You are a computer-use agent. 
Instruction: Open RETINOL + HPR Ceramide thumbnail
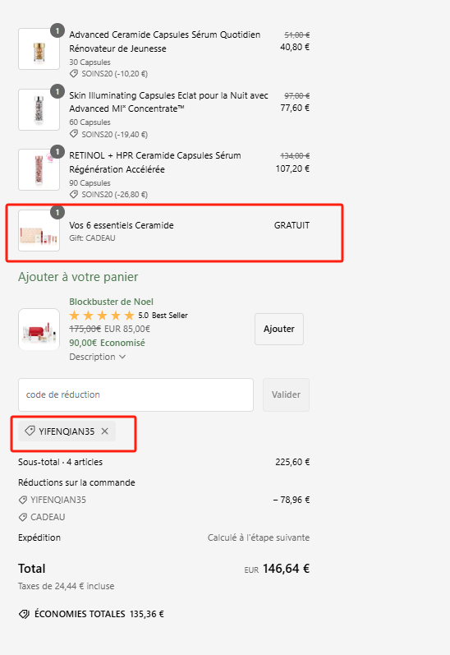click(39, 169)
